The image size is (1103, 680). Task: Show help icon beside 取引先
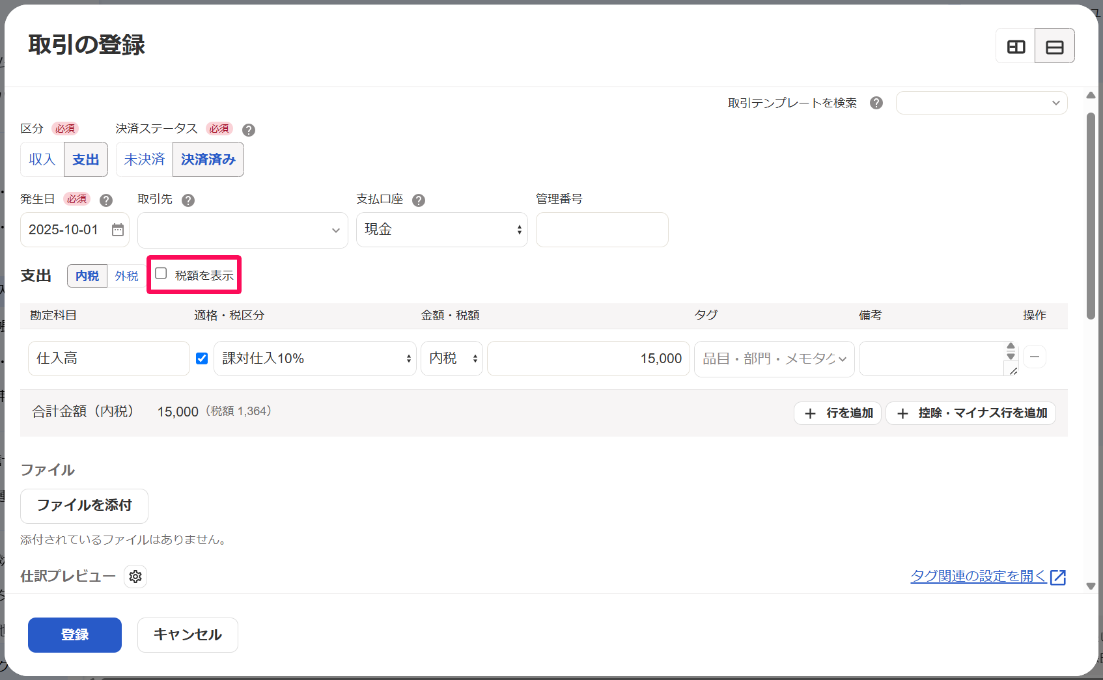click(x=188, y=200)
